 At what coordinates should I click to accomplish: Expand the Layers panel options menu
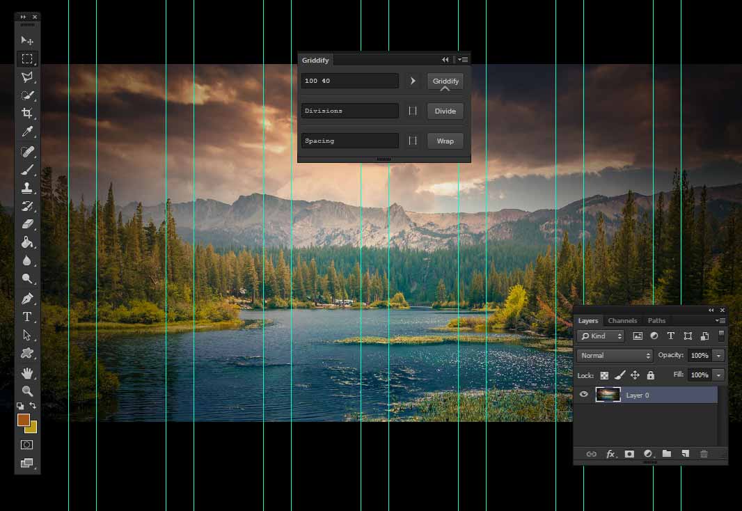pyautogui.click(x=720, y=320)
